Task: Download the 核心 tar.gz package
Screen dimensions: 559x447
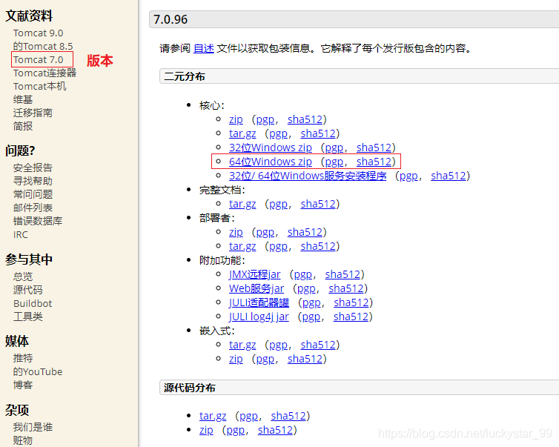Action: point(242,133)
